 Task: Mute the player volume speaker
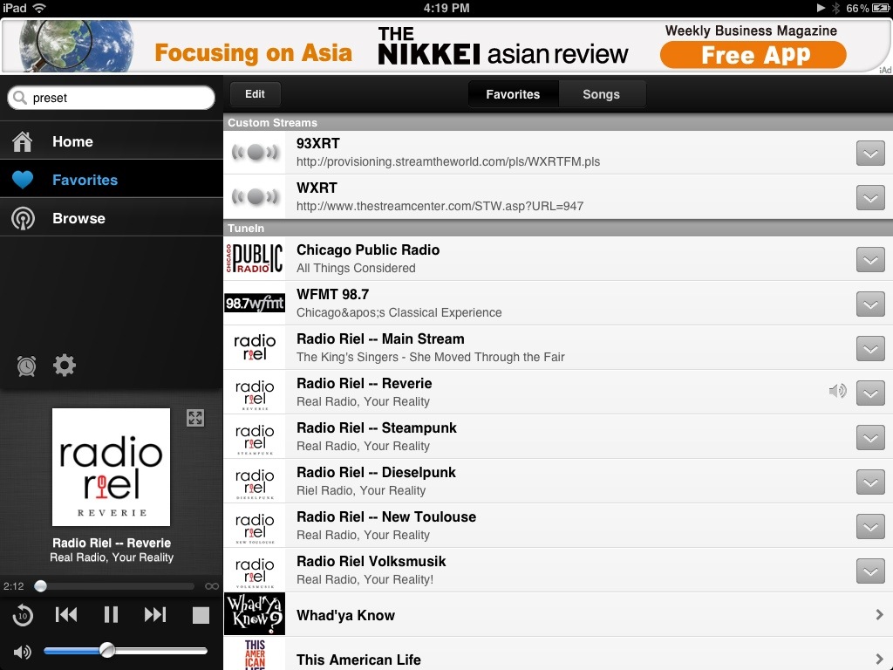pyautogui.click(x=21, y=652)
